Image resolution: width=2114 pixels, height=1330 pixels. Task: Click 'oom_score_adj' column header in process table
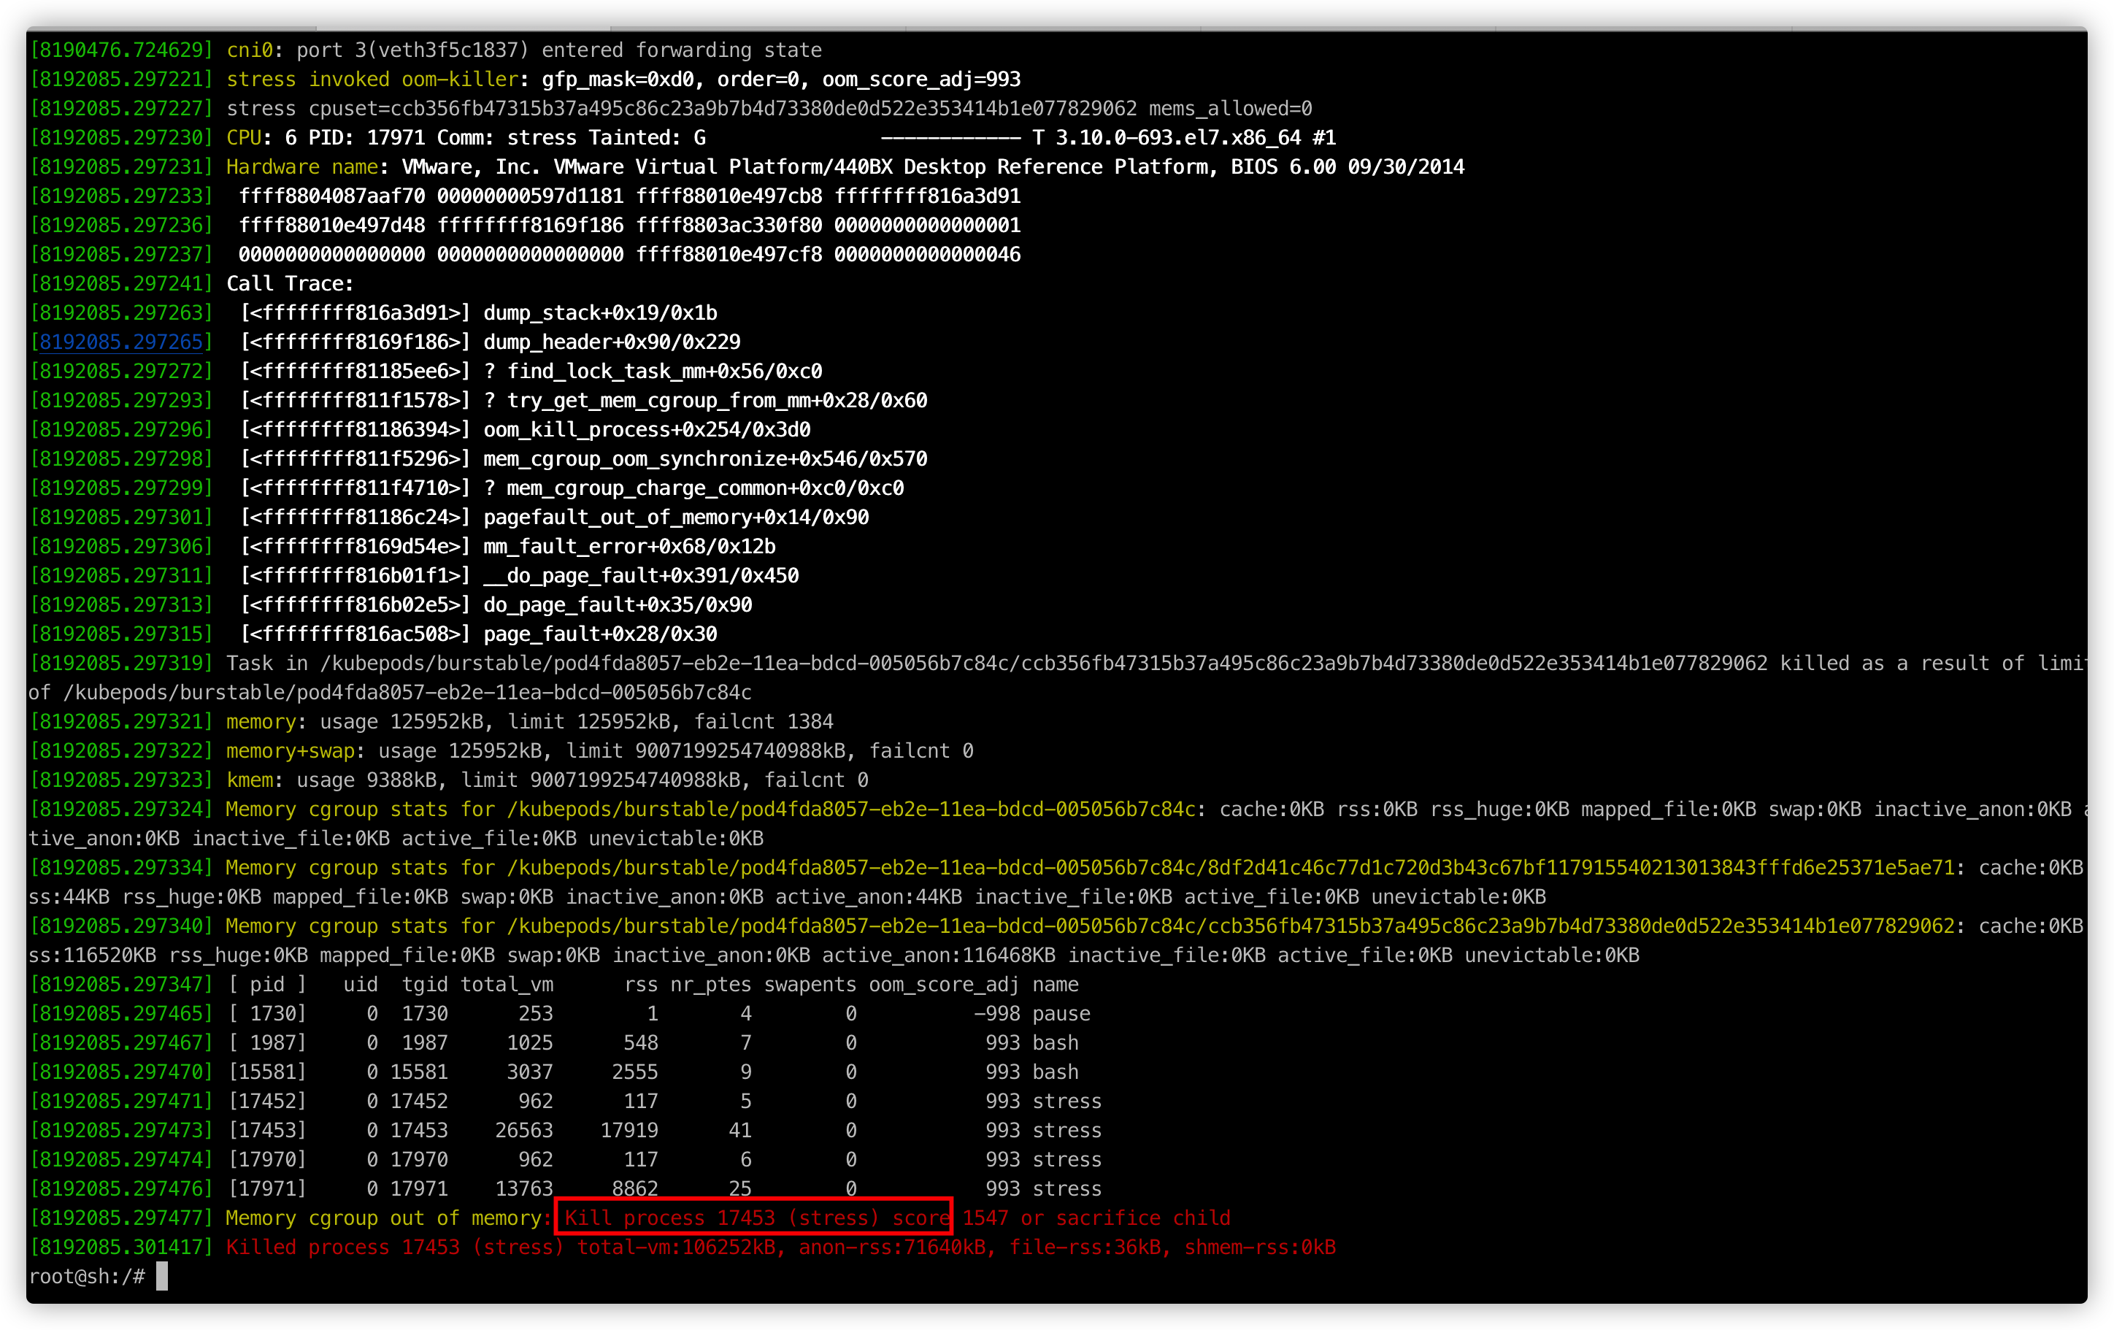point(943,984)
